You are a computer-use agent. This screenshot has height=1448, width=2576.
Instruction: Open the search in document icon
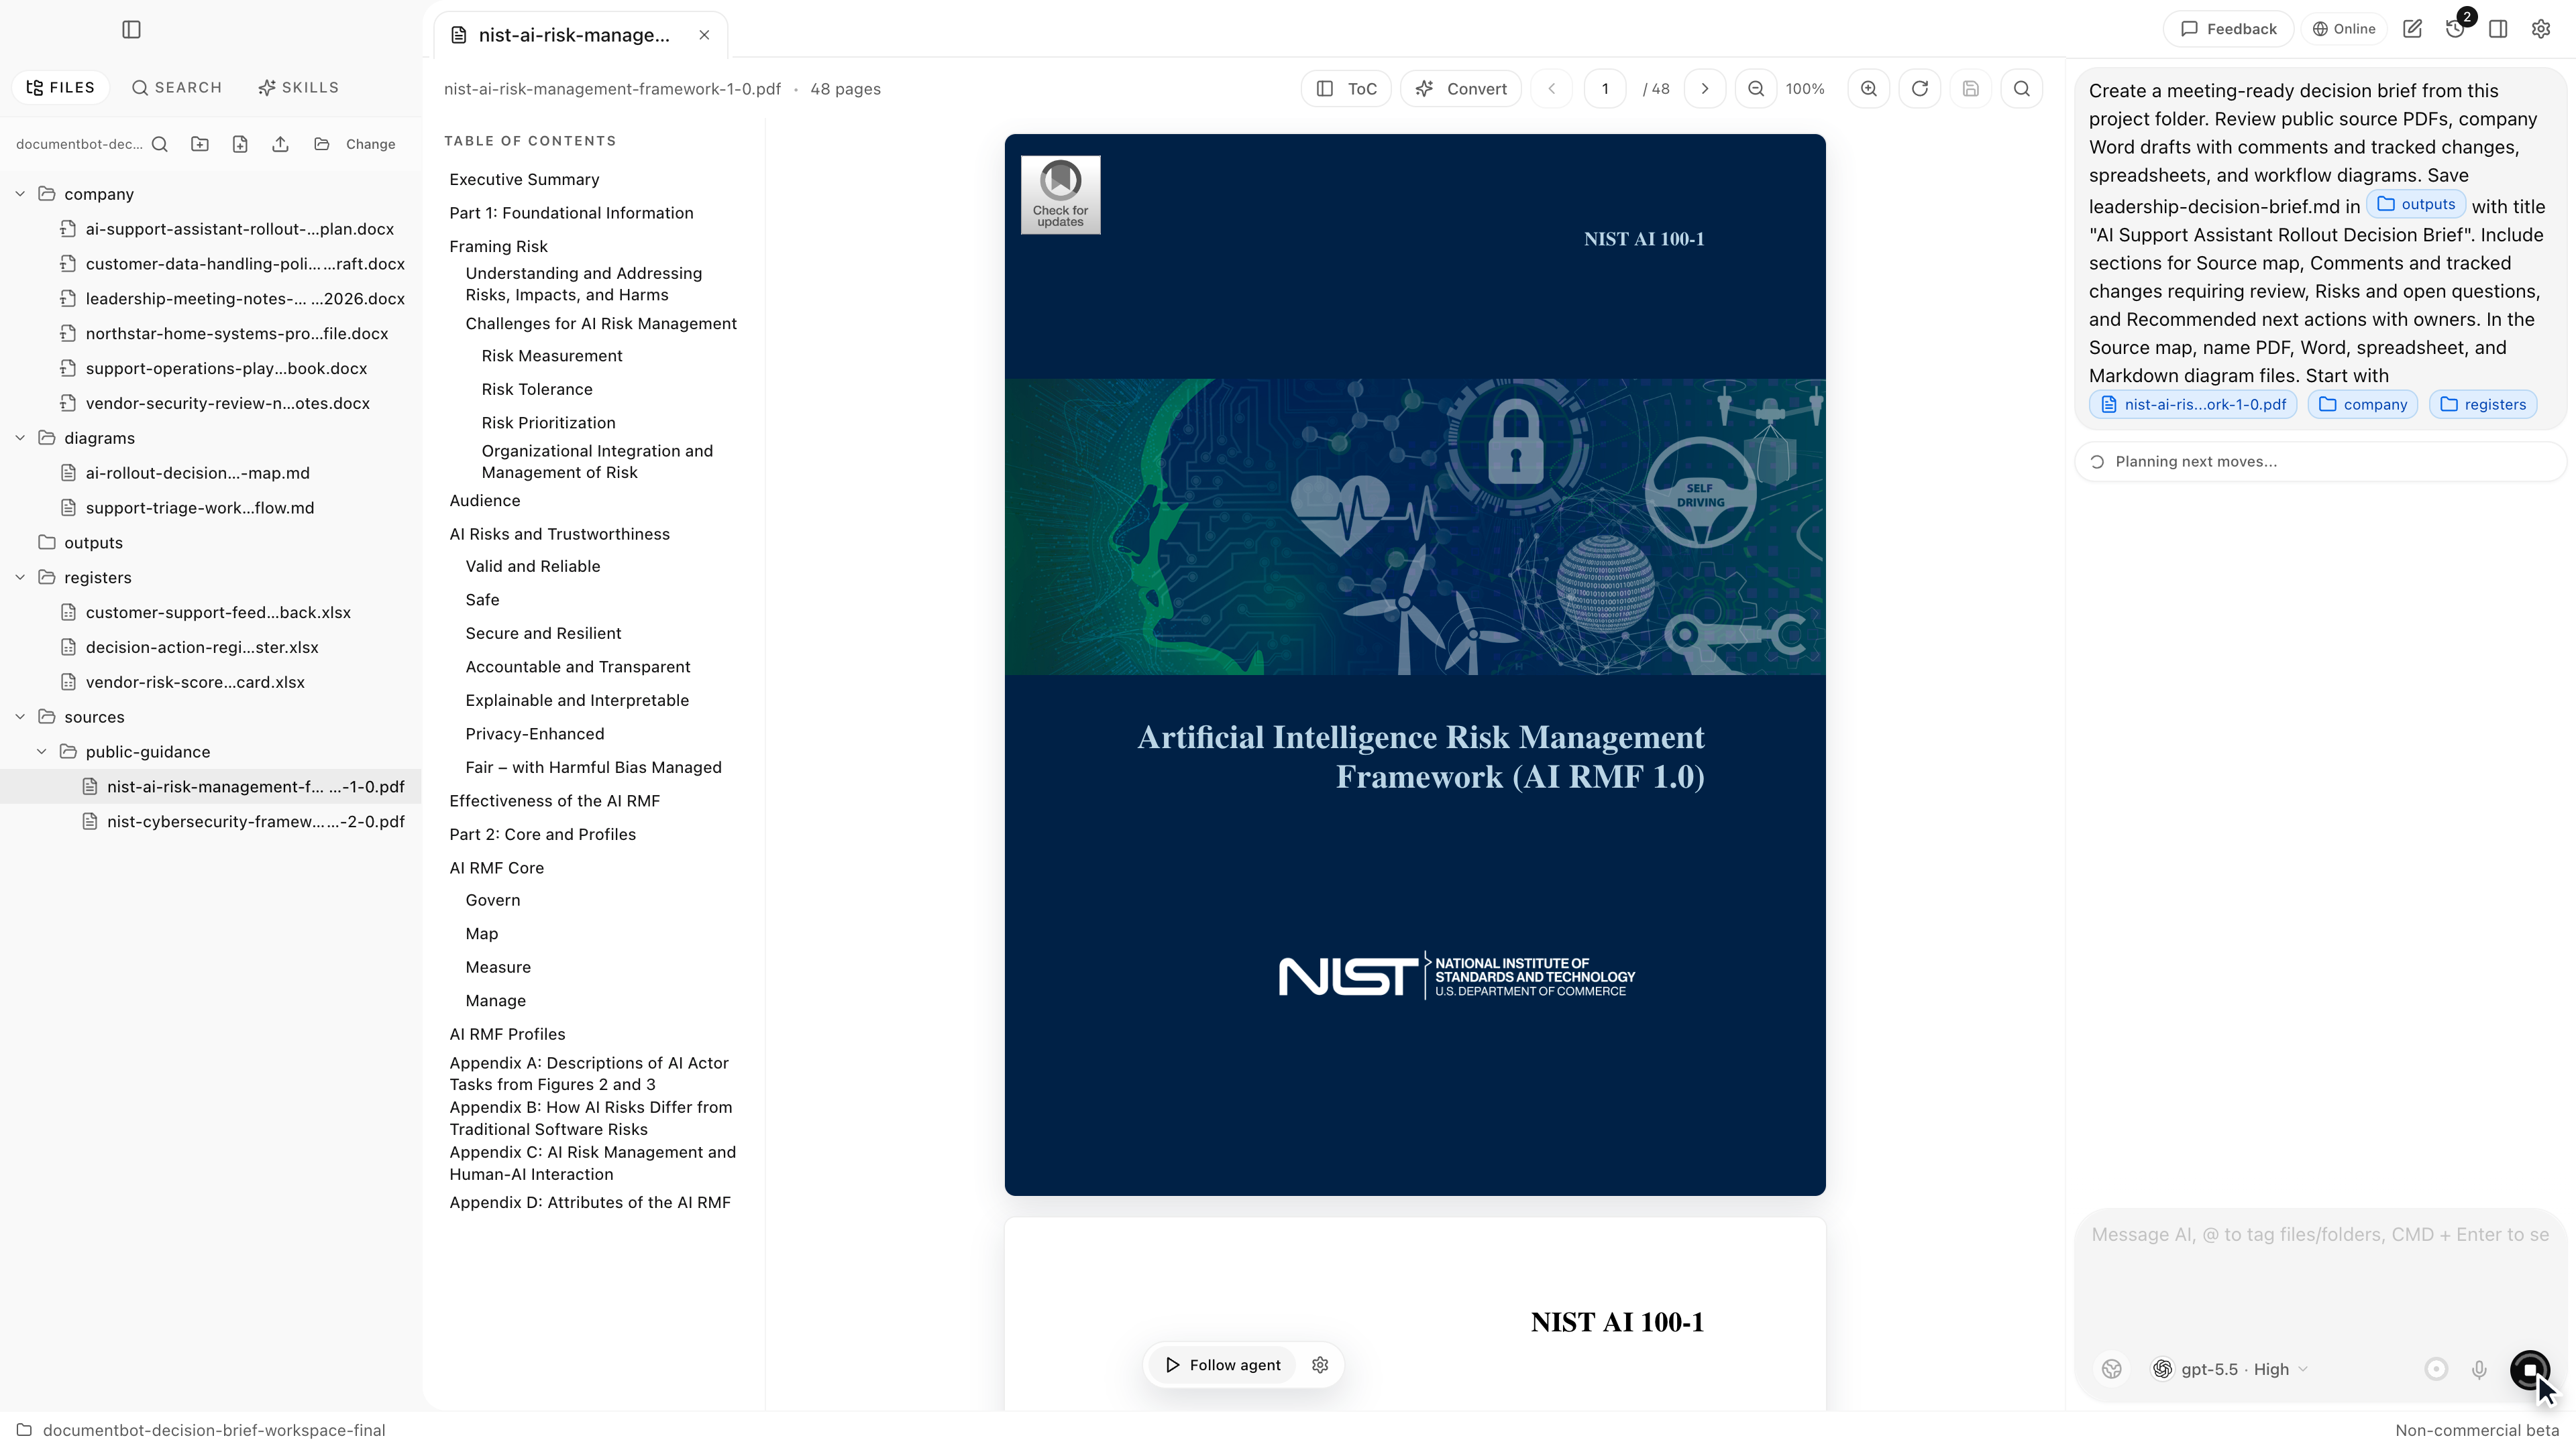point(2022,89)
